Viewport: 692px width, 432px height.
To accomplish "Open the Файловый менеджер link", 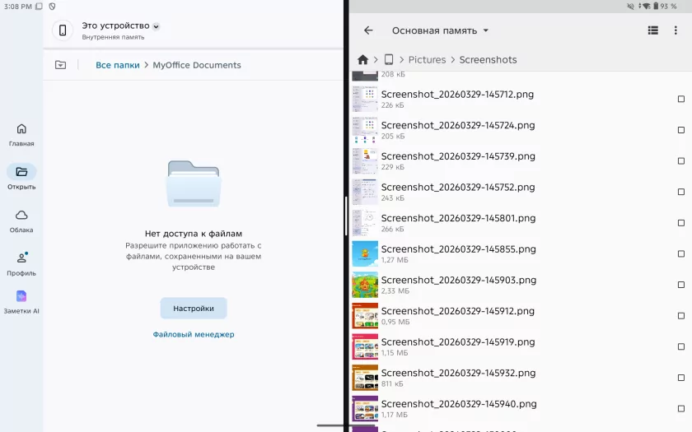I will [194, 334].
